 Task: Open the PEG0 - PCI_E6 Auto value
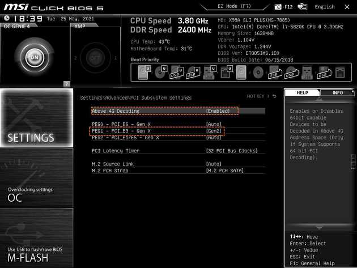214,124
